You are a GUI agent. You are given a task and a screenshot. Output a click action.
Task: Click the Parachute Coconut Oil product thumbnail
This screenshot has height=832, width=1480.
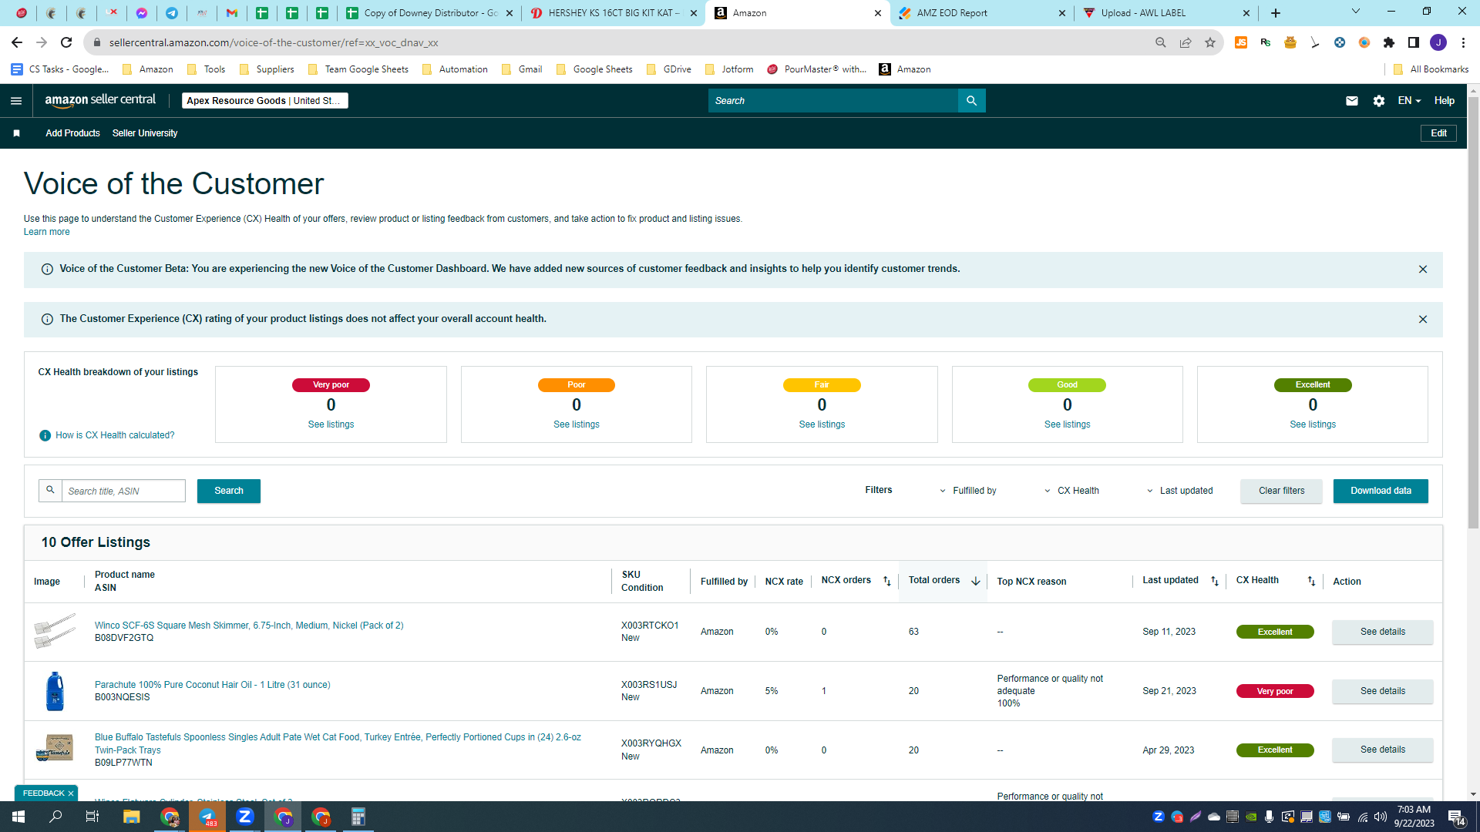[55, 691]
